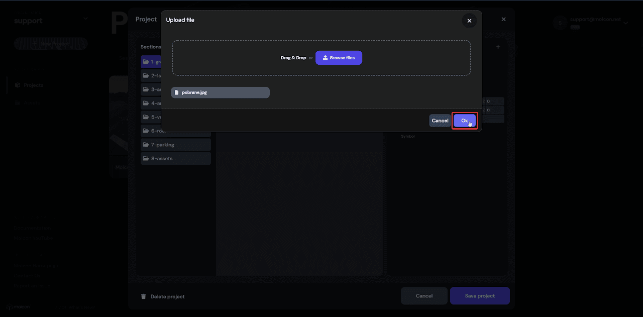Click the file icon next to pobrane.jpg
This screenshot has height=317, width=643.
tap(176, 92)
